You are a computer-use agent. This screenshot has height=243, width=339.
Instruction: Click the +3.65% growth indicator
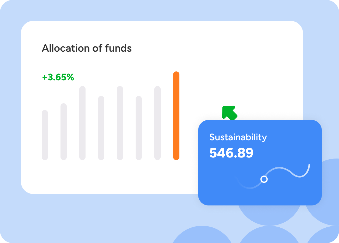point(58,77)
